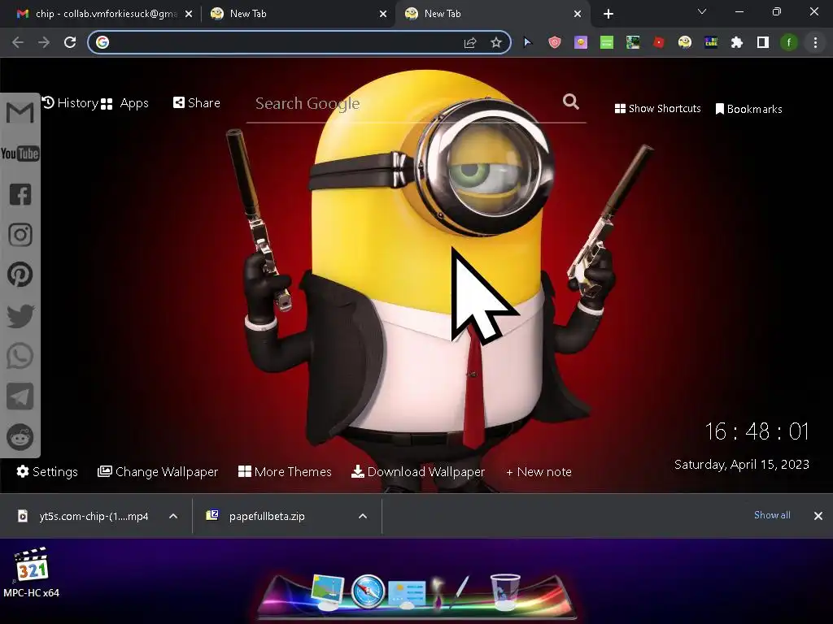Click the Google icon in the address bar

click(102, 42)
